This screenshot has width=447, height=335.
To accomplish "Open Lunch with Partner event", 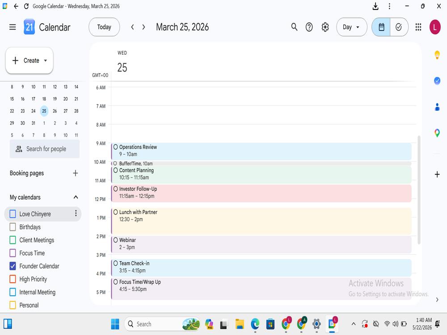I will coord(261,222).
